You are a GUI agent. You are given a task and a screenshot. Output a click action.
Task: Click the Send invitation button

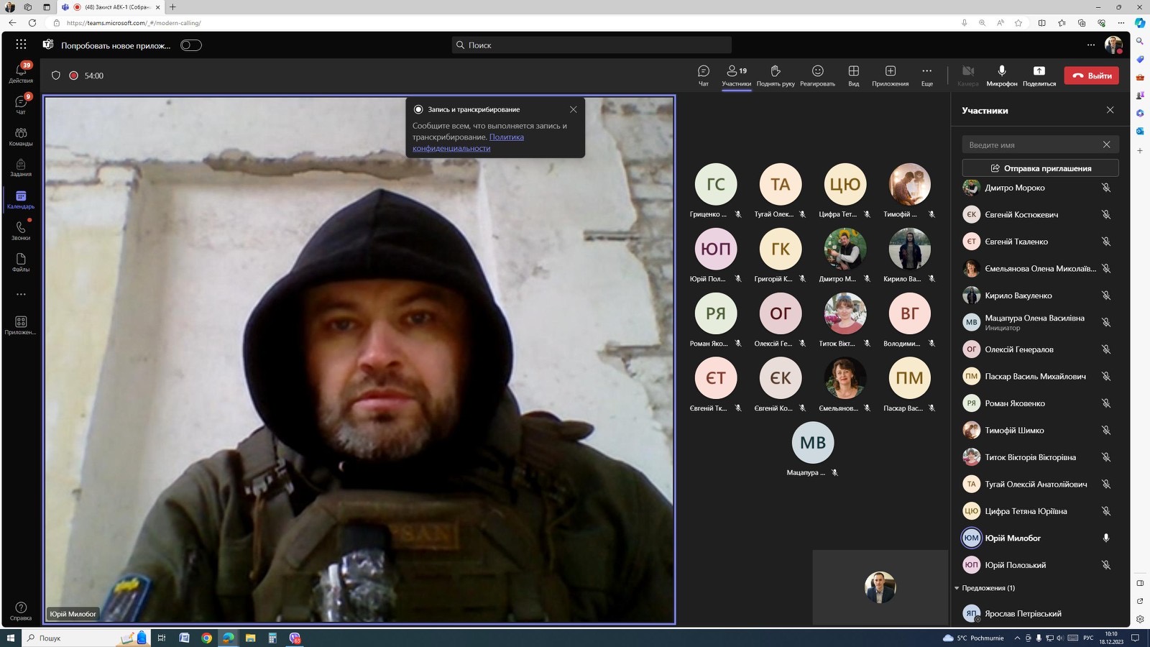coord(1040,168)
